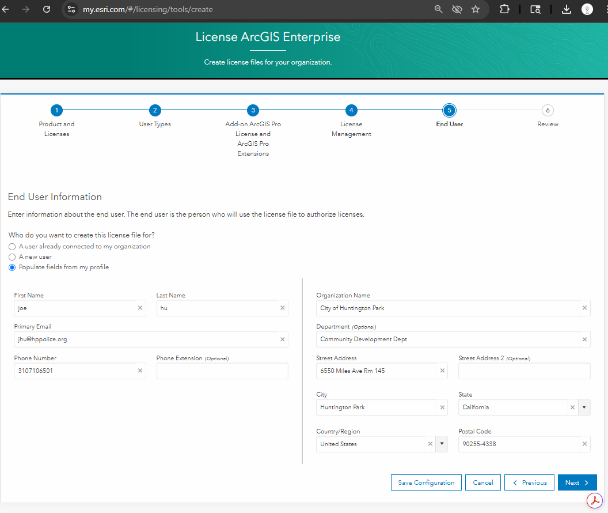This screenshot has width=608, height=513.
Task: Go back with the Previous button
Action: pyautogui.click(x=529, y=482)
